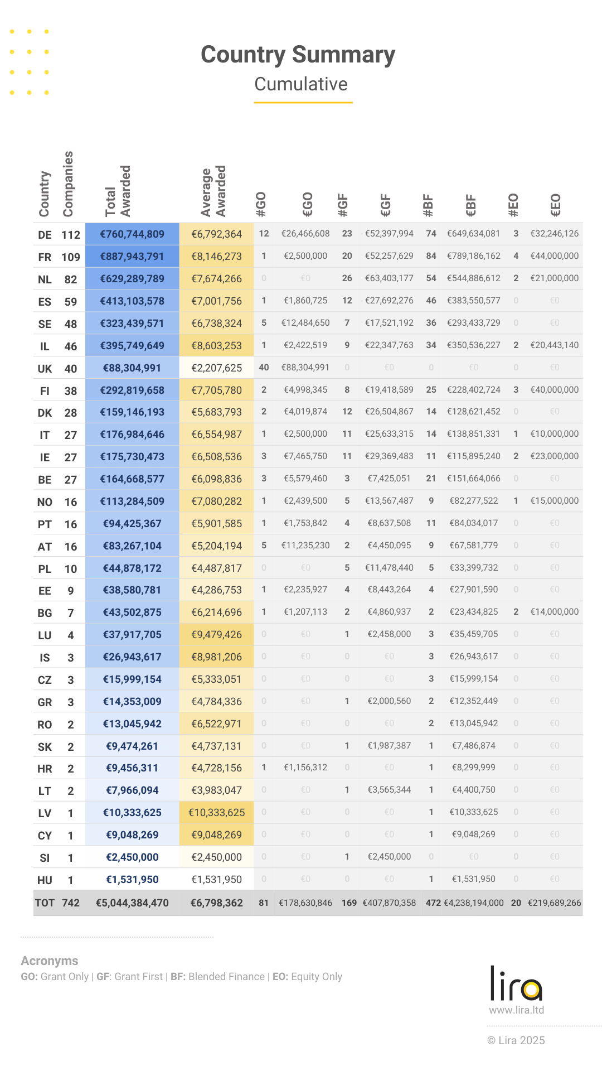Screen dimensions: 602x1071
Task: Select the DE country row label
Action: pyautogui.click(x=45, y=235)
